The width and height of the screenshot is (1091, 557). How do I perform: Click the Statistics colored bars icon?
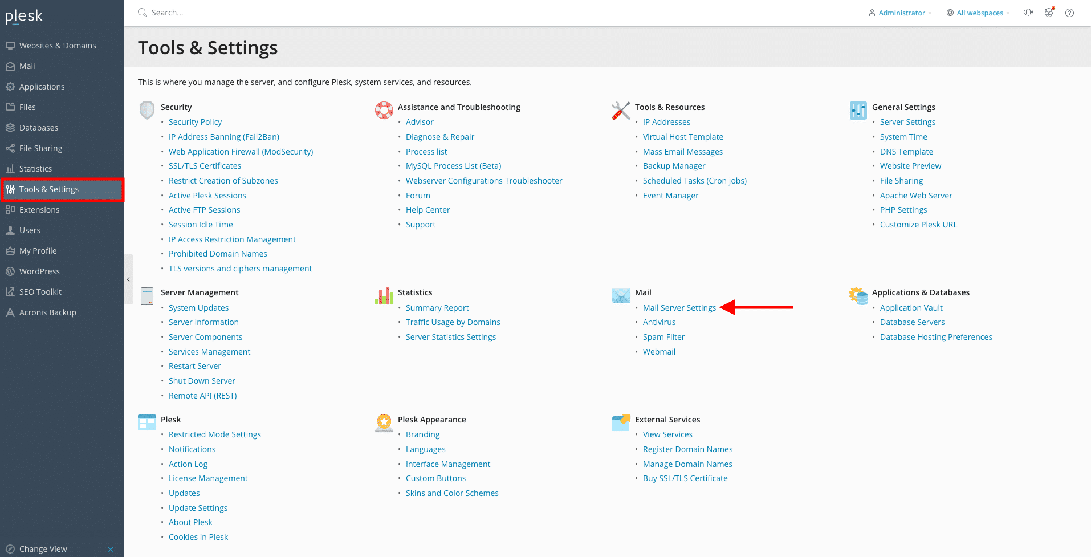coord(384,296)
